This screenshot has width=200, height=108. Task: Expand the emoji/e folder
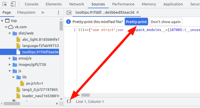click(x=10, y=58)
